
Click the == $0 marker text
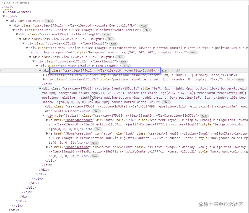[175, 70]
